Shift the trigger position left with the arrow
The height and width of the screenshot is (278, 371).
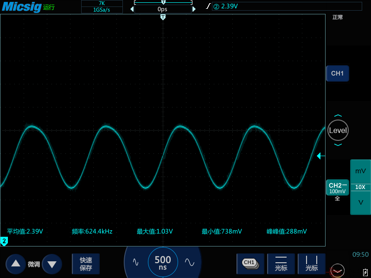point(132,9)
